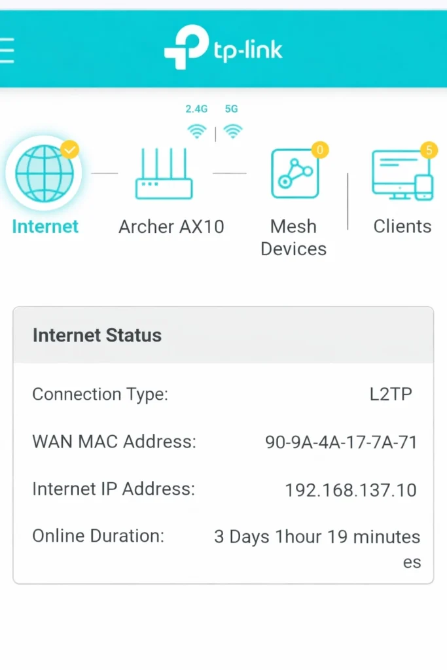Screen dimensions: 447x670
Task: Switch to the Archer AX10 label
Action: click(171, 227)
